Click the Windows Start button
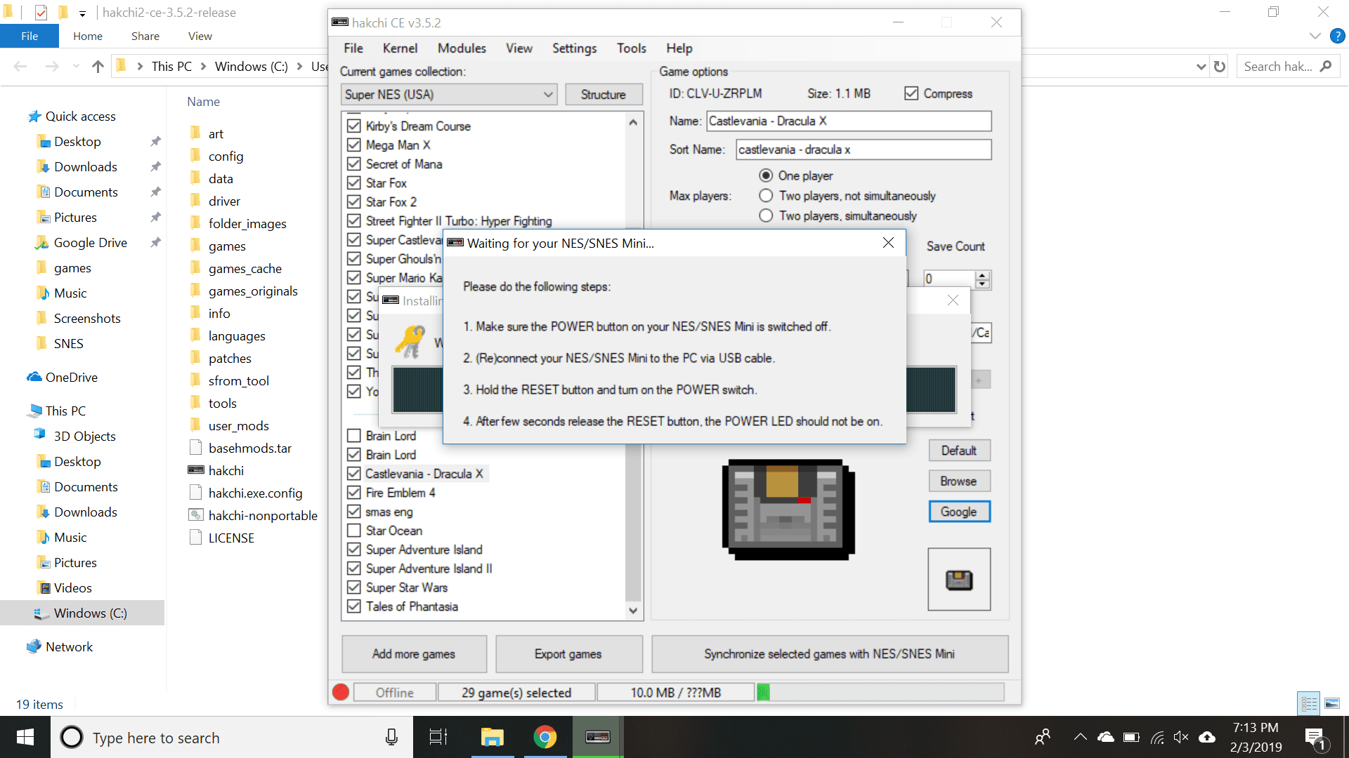This screenshot has width=1349, height=758. [25, 737]
